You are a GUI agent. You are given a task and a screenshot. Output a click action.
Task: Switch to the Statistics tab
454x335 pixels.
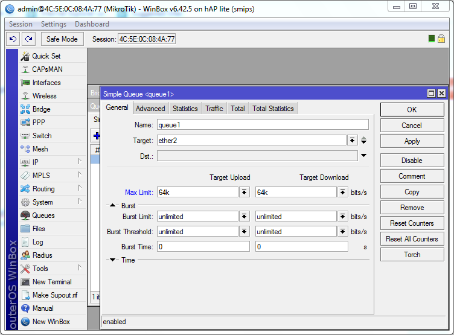(185, 108)
